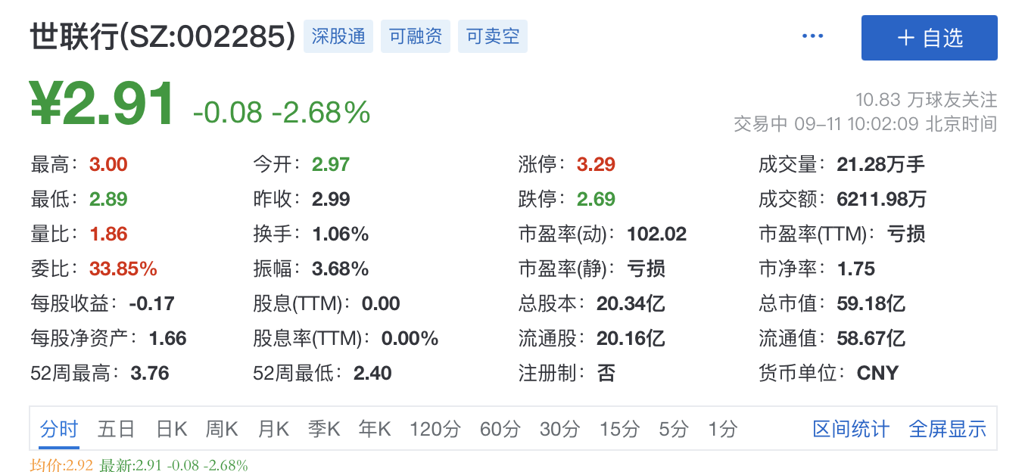Click the 市盈率(动) value 102.02
Screen dimensions: 1025x472
click(x=656, y=234)
